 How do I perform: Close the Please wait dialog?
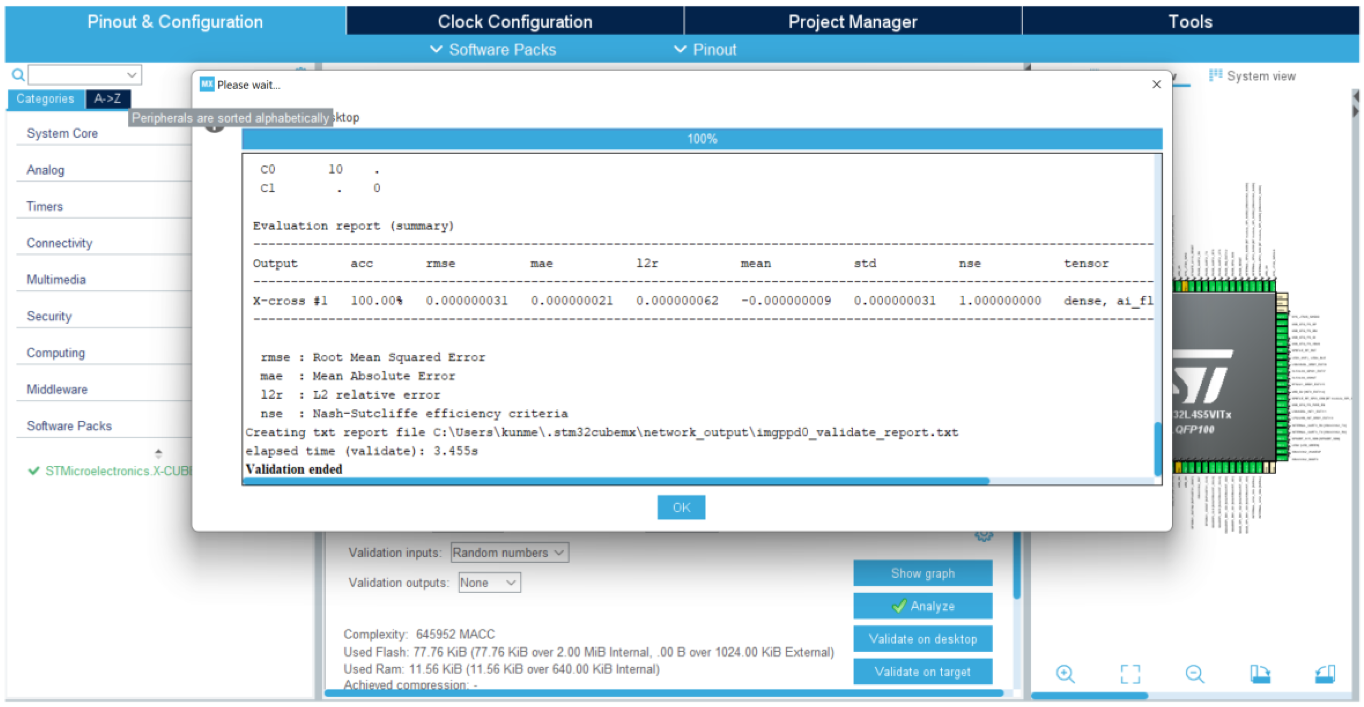click(x=1156, y=85)
